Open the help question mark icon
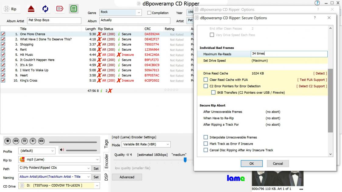 click(x=317, y=3)
